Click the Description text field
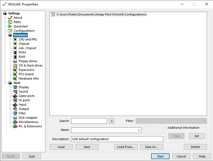The height and width of the screenshot is (161, 213). [117, 139]
